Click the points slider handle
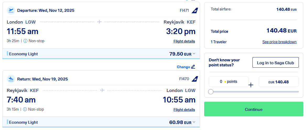This screenshot has width=308, height=130. pos(211,92)
